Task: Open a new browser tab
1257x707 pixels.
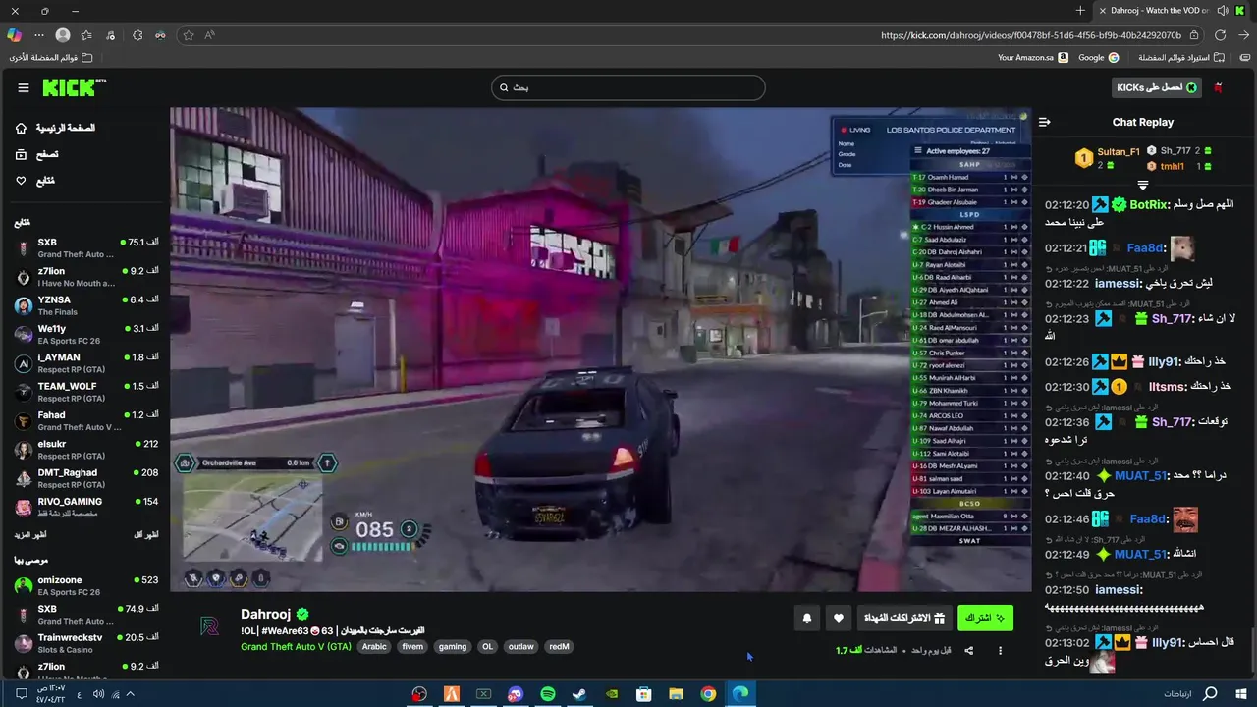Action: click(1080, 11)
